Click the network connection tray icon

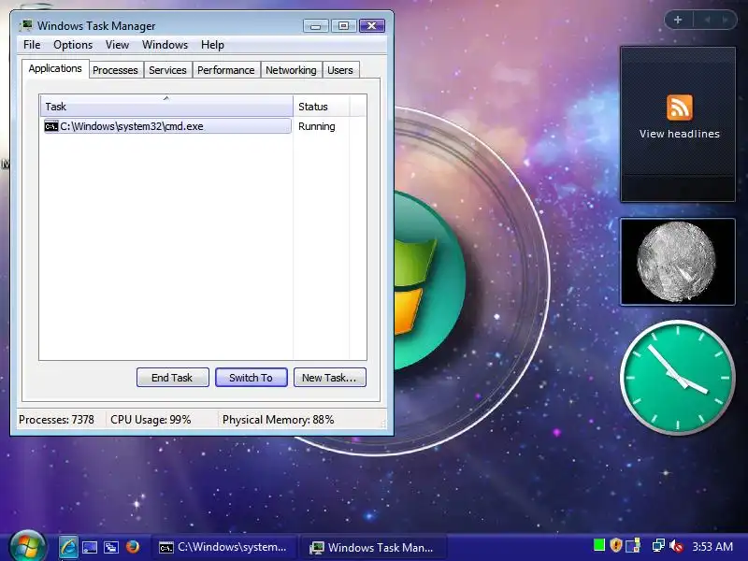[x=658, y=545]
